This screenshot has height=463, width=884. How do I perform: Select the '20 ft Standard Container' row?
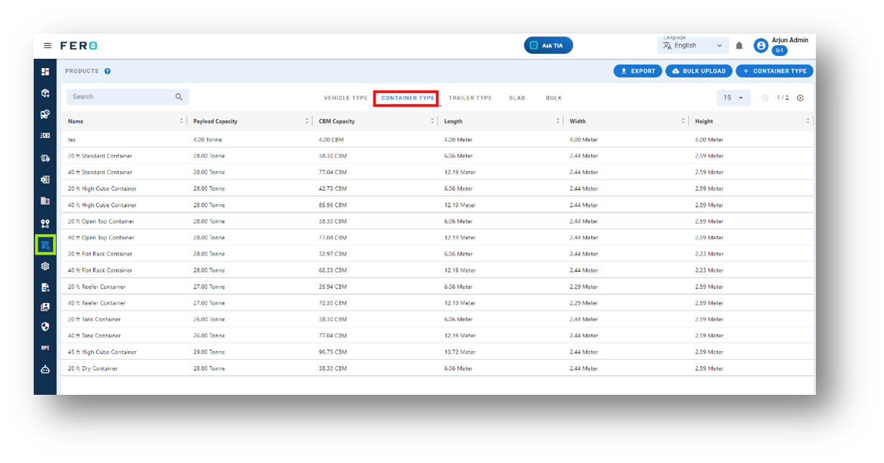438,156
